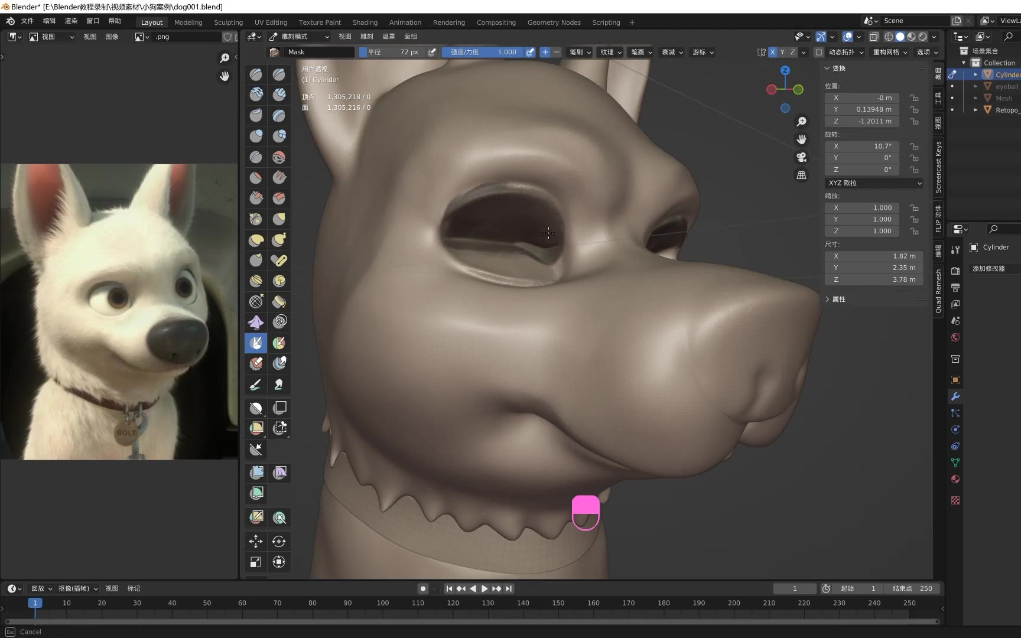Select the Smooth brush tool
1021x638 pixels.
pos(279,157)
